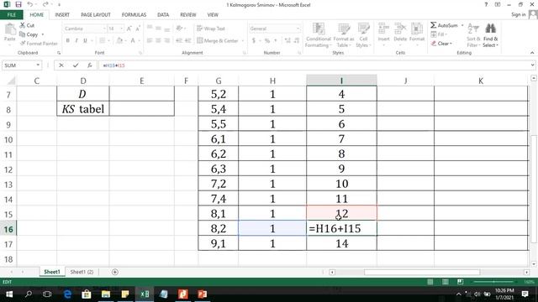Open PowerPoint from taskbar
This screenshot has width=538, height=302.
pyautogui.click(x=202, y=294)
